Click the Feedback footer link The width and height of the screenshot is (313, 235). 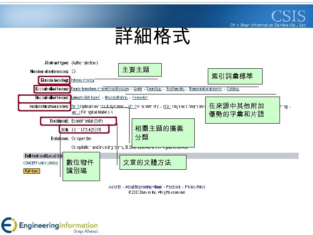[173, 187]
